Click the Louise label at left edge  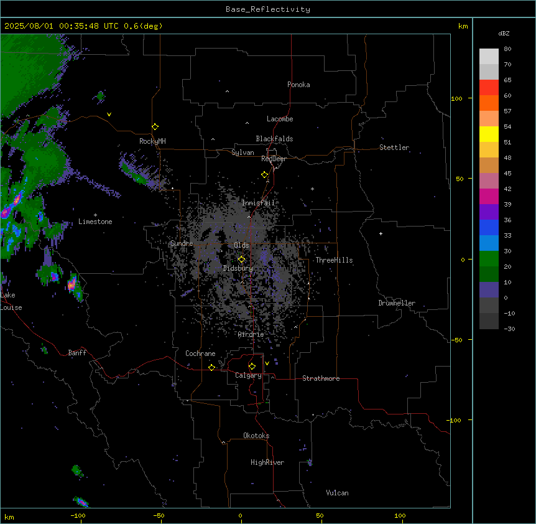(x=11, y=307)
